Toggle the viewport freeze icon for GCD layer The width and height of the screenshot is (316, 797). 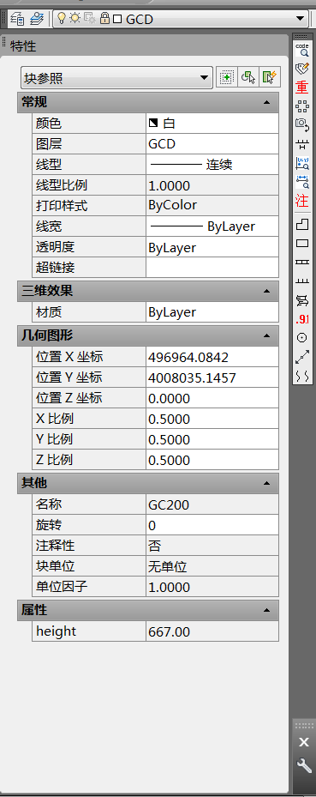coord(90,19)
